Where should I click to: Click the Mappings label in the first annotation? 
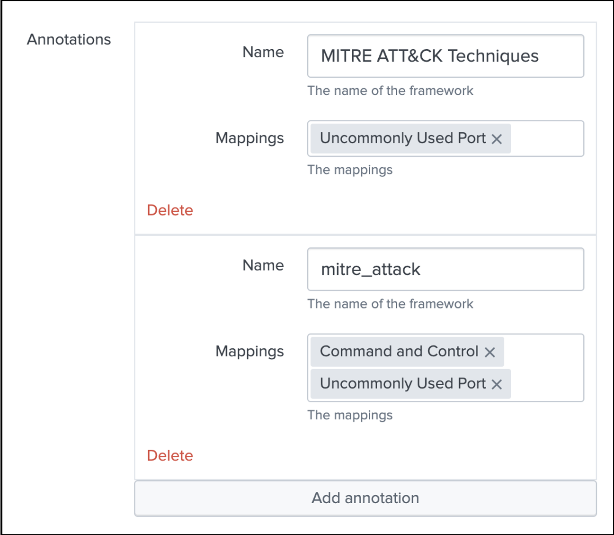coord(249,138)
